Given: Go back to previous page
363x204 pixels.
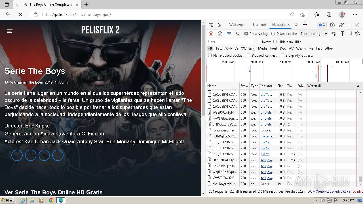Looking at the screenshot, I should tap(8, 14).
